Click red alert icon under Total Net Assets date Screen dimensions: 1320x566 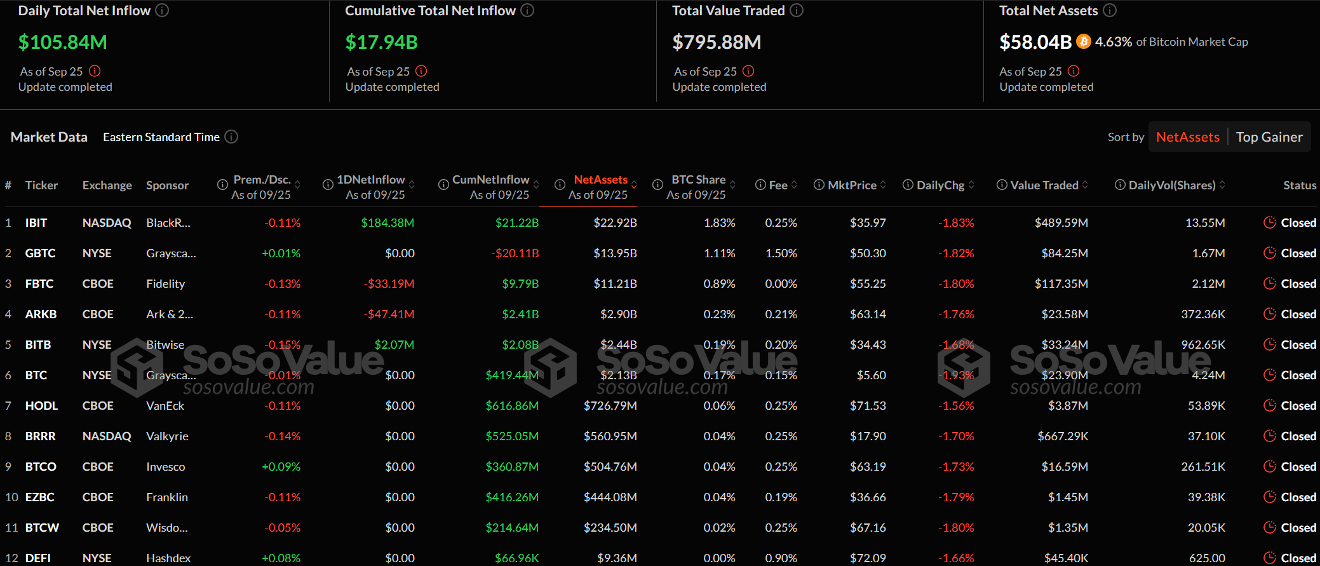click(1074, 71)
